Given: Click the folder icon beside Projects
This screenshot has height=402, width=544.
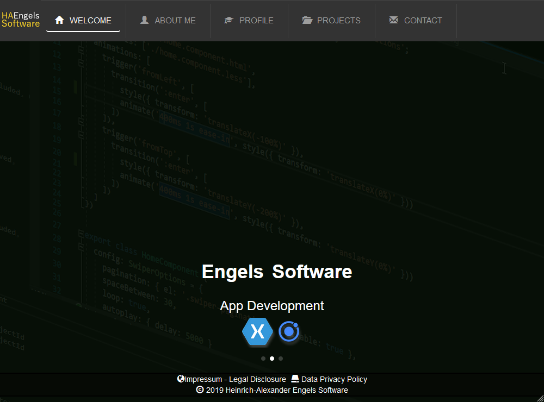Looking at the screenshot, I should [307, 20].
